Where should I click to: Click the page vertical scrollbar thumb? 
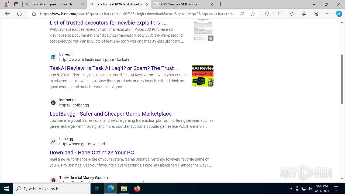coord(342,79)
